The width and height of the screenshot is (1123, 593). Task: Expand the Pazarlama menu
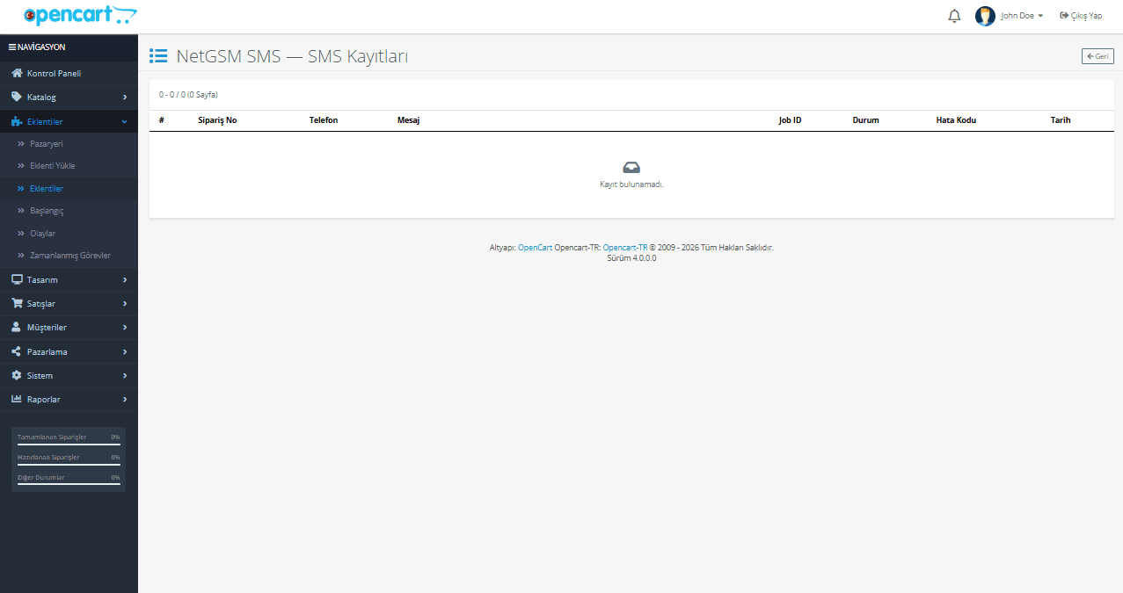coord(69,351)
